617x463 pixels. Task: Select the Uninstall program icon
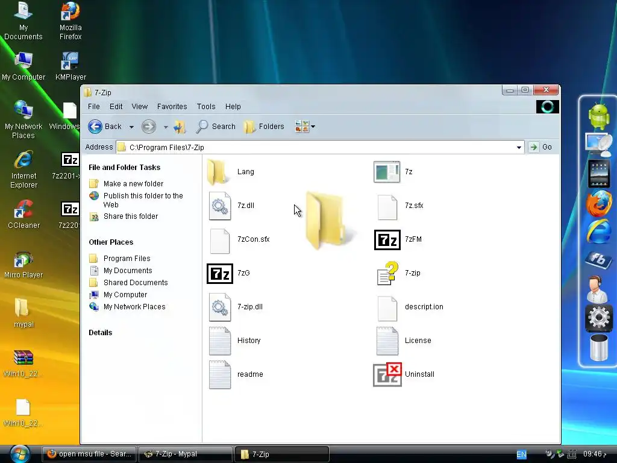(387, 375)
